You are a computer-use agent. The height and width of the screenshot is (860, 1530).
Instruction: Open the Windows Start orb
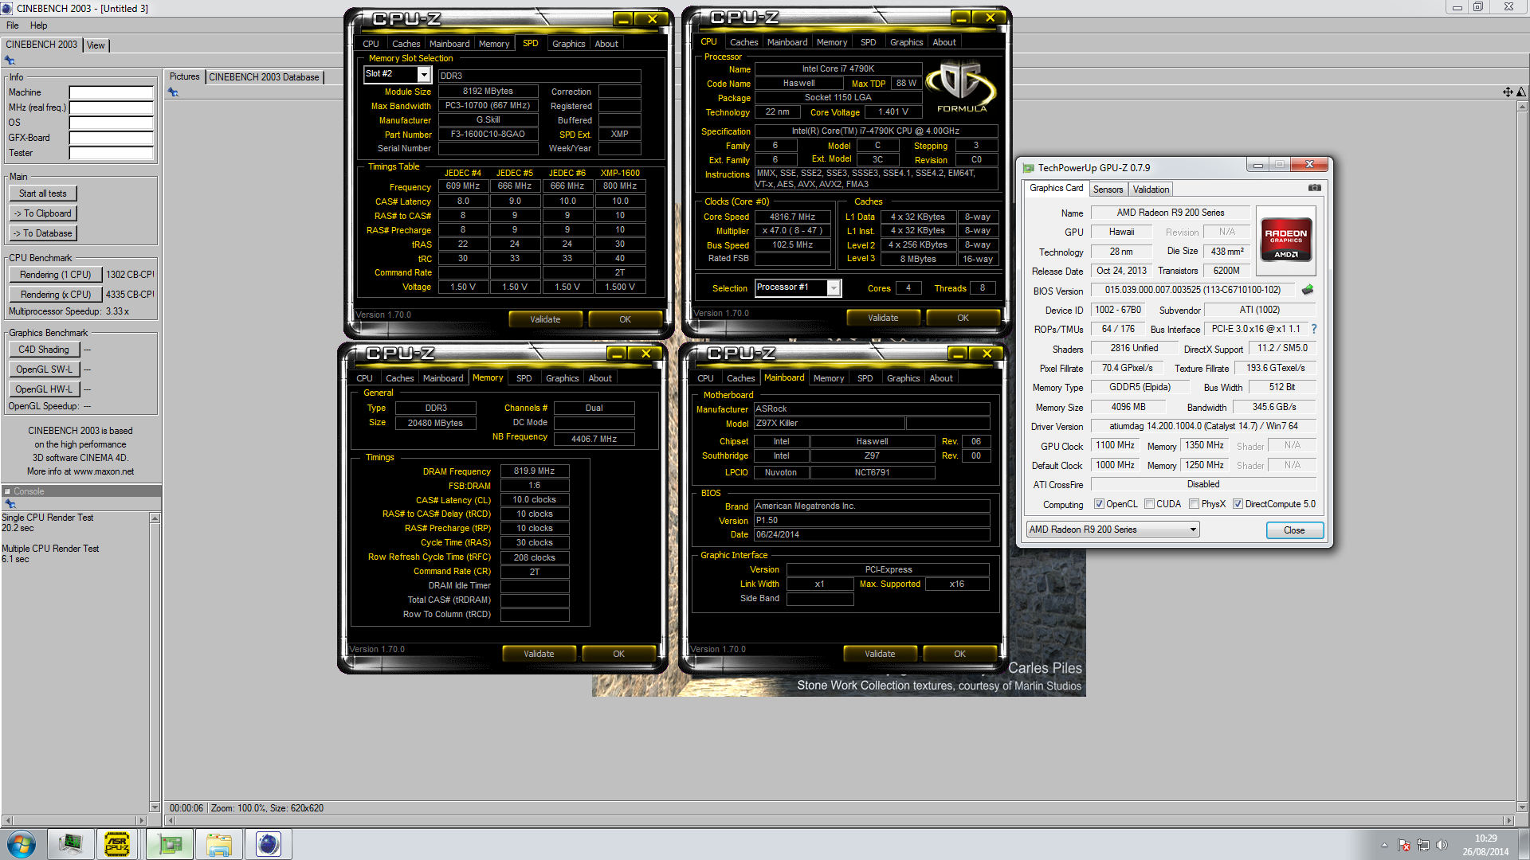(22, 844)
